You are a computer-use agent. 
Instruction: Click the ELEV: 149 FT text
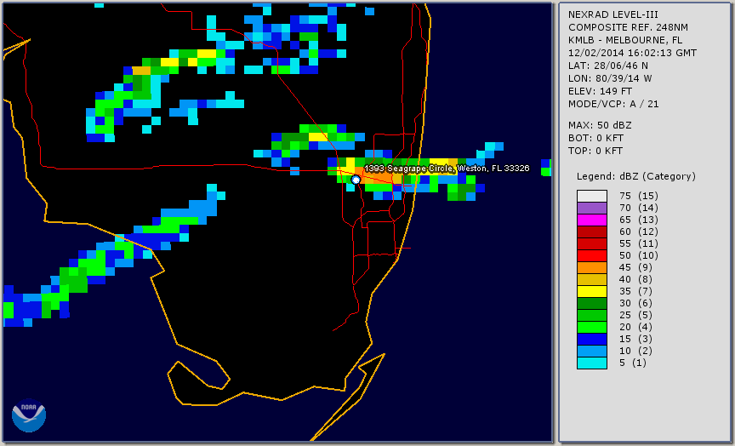600,91
